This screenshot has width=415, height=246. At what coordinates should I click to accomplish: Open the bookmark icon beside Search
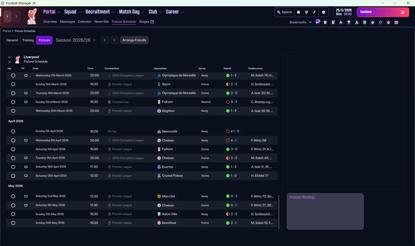click(299, 12)
